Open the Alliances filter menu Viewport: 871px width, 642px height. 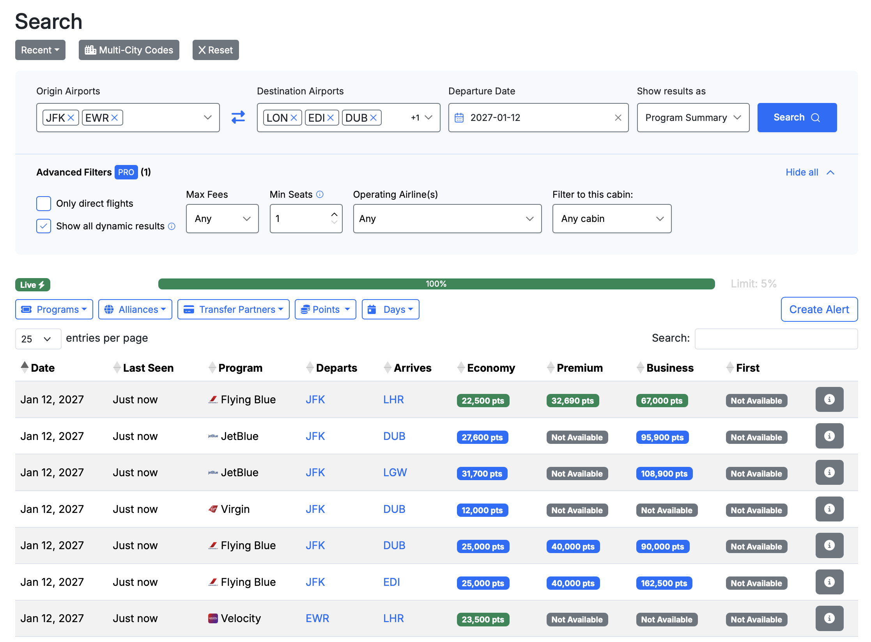(x=135, y=309)
